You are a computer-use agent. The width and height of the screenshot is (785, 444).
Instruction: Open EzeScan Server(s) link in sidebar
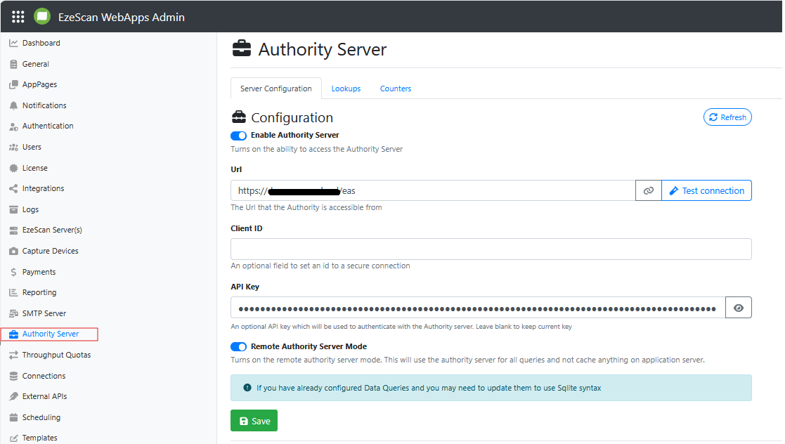pos(52,230)
